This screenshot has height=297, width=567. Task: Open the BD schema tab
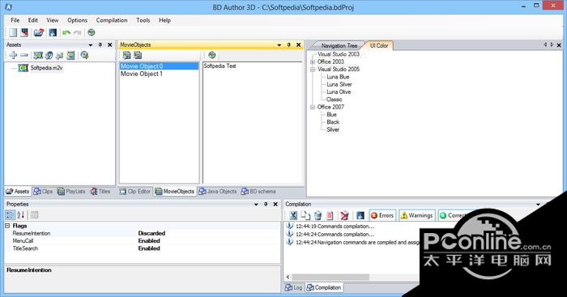(258, 192)
